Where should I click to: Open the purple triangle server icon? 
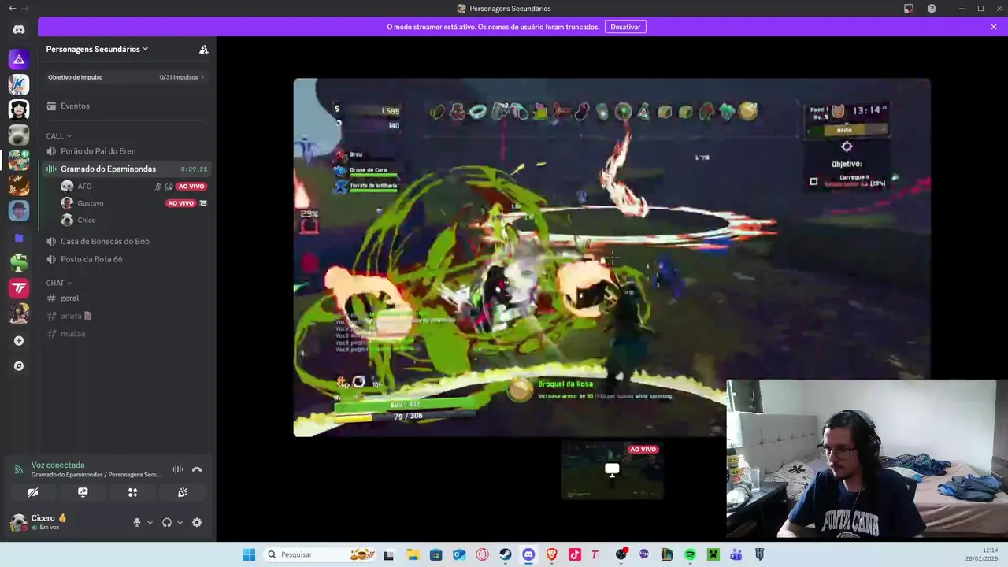[19, 59]
